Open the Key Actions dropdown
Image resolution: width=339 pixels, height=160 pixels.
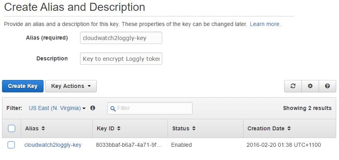pyautogui.click(x=71, y=86)
